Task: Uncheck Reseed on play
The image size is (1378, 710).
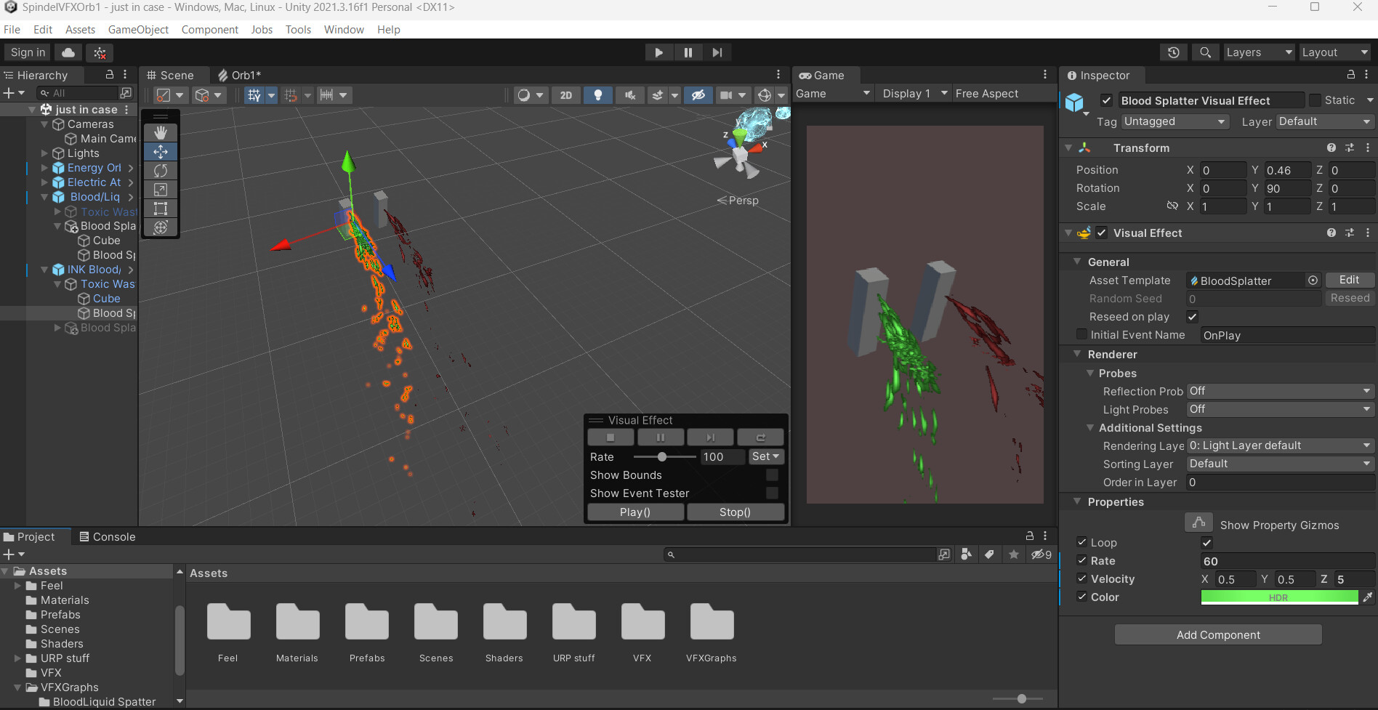Action: click(x=1192, y=317)
